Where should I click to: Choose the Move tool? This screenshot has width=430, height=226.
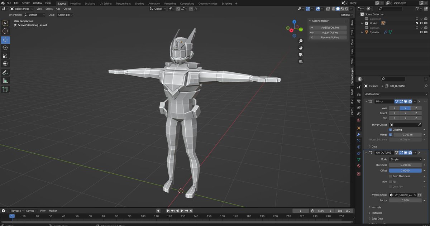tap(5, 40)
